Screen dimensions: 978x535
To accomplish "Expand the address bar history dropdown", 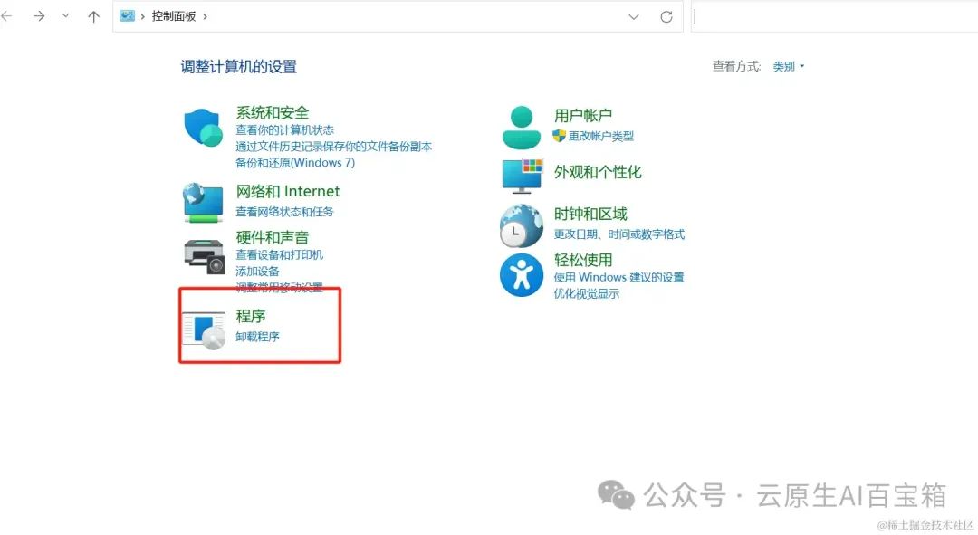I will [634, 17].
